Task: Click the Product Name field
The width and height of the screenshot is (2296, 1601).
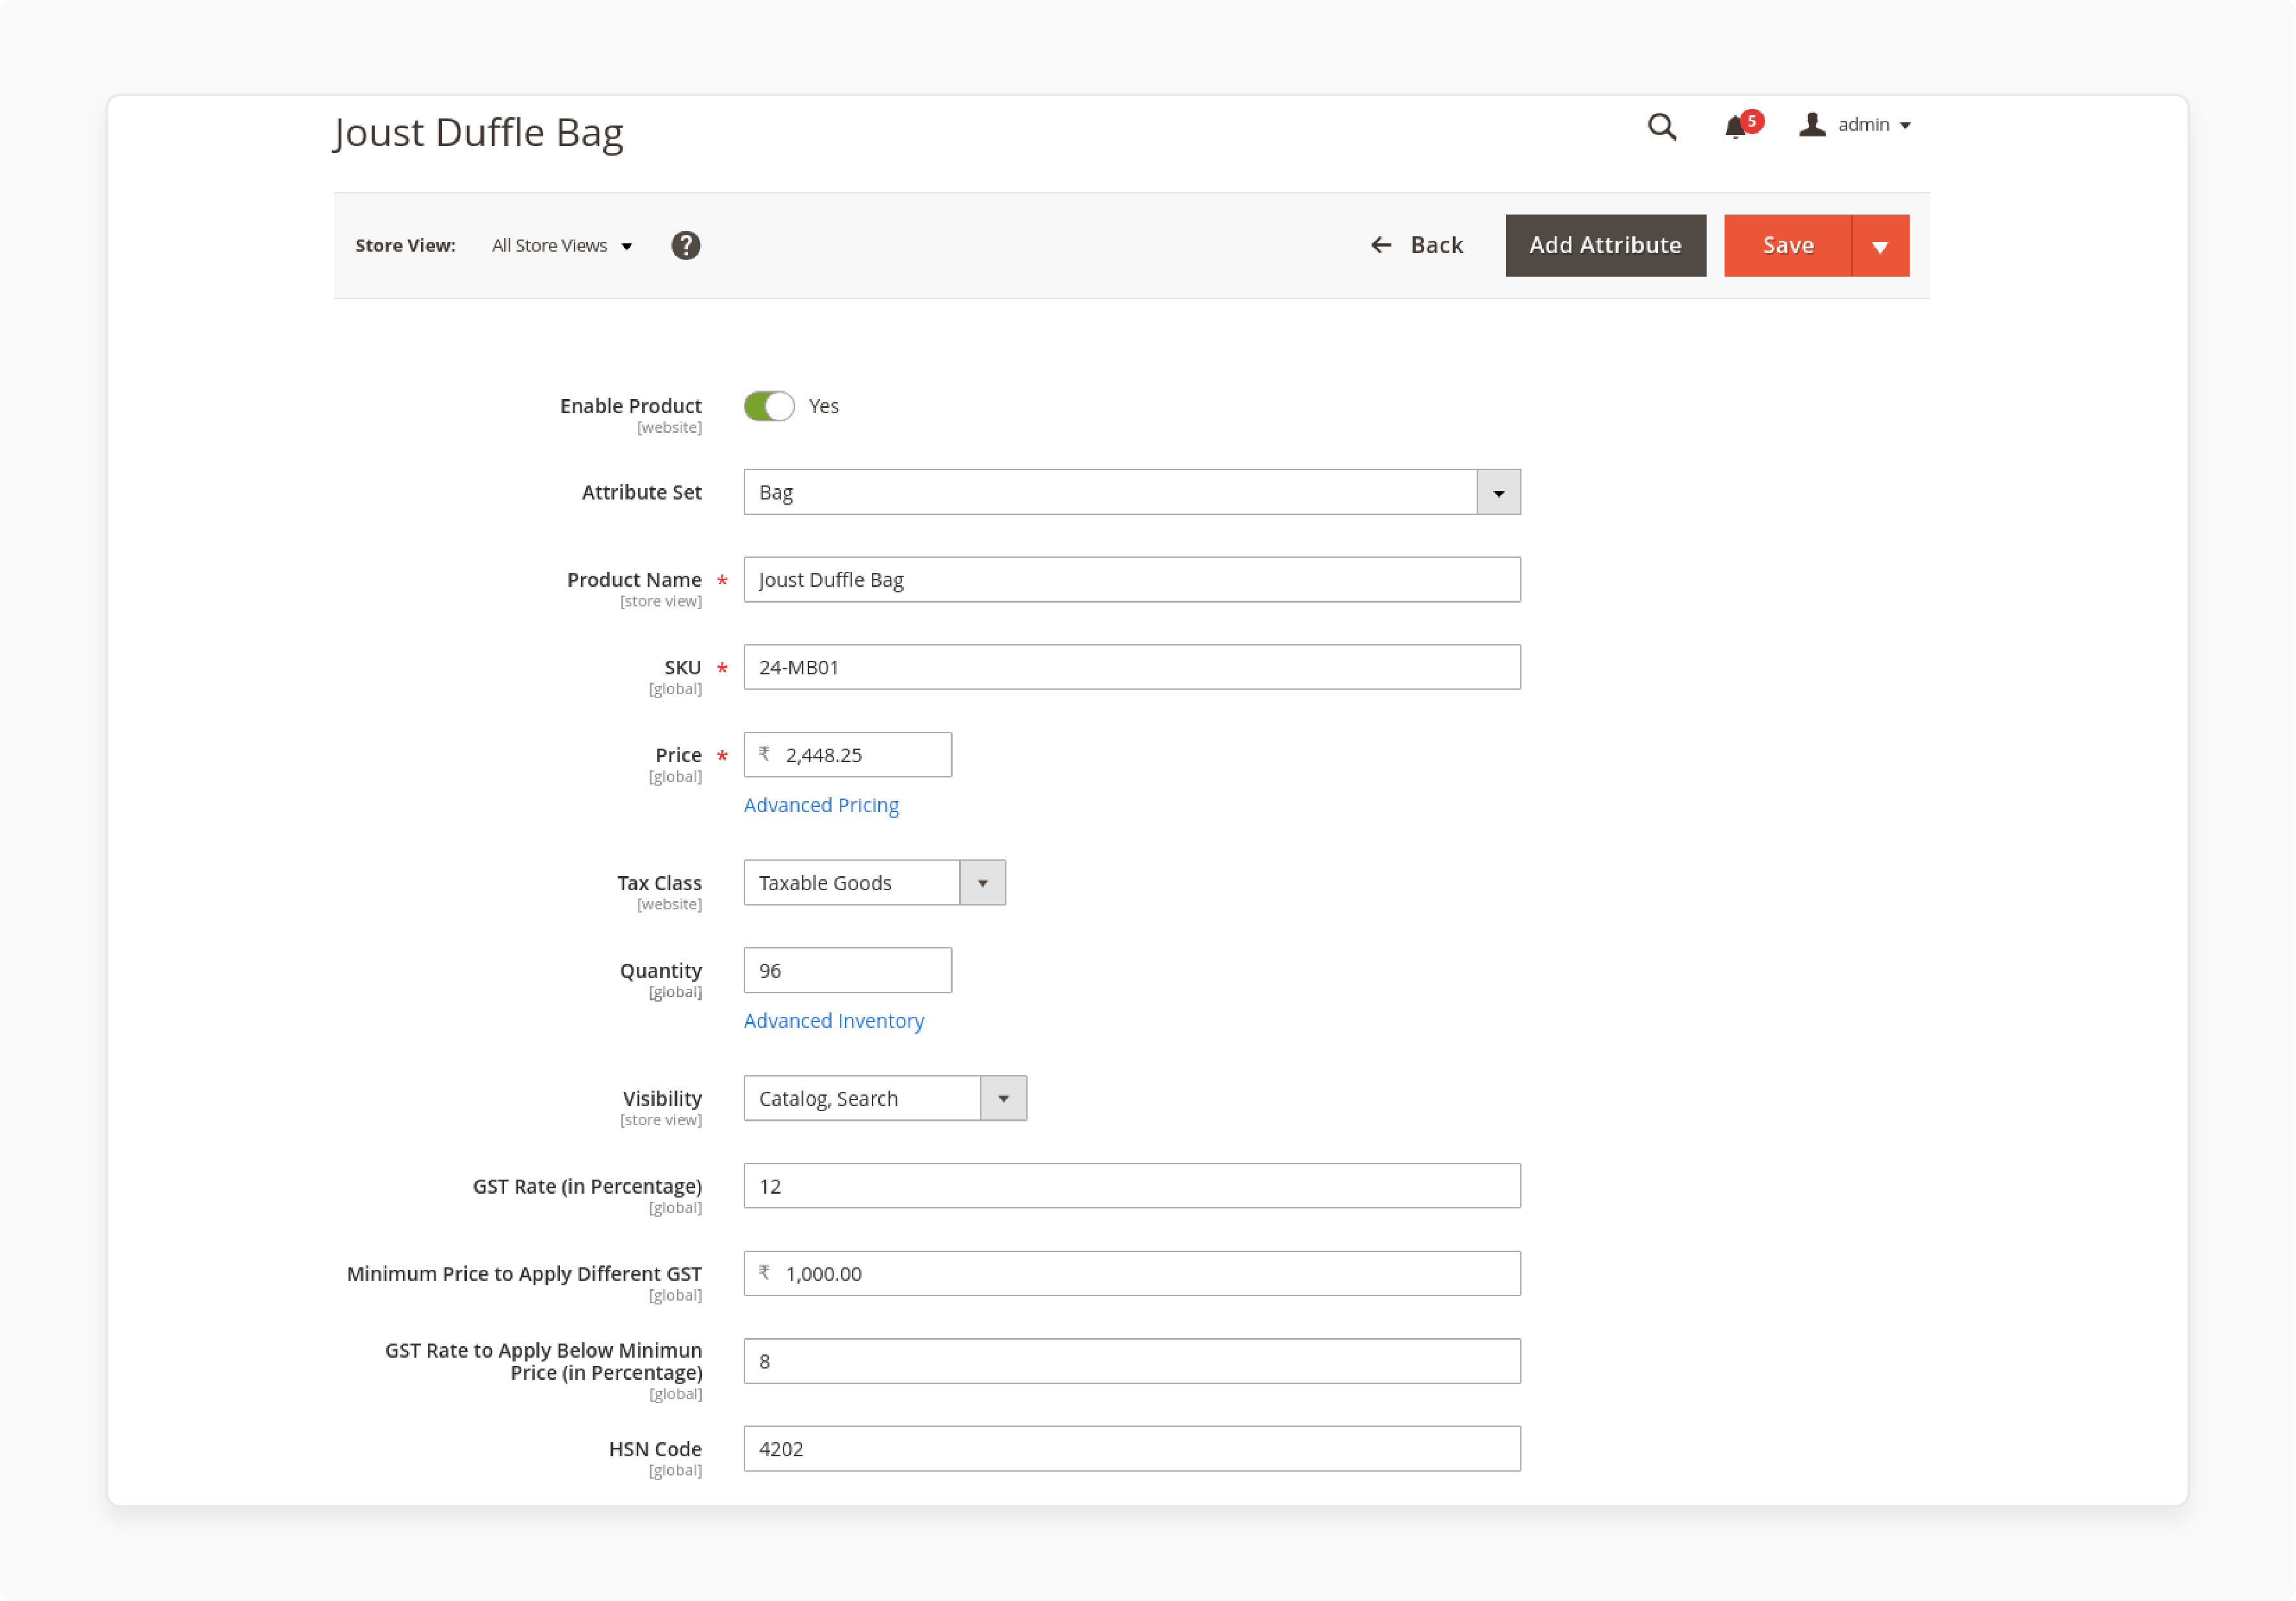Action: click(1132, 581)
